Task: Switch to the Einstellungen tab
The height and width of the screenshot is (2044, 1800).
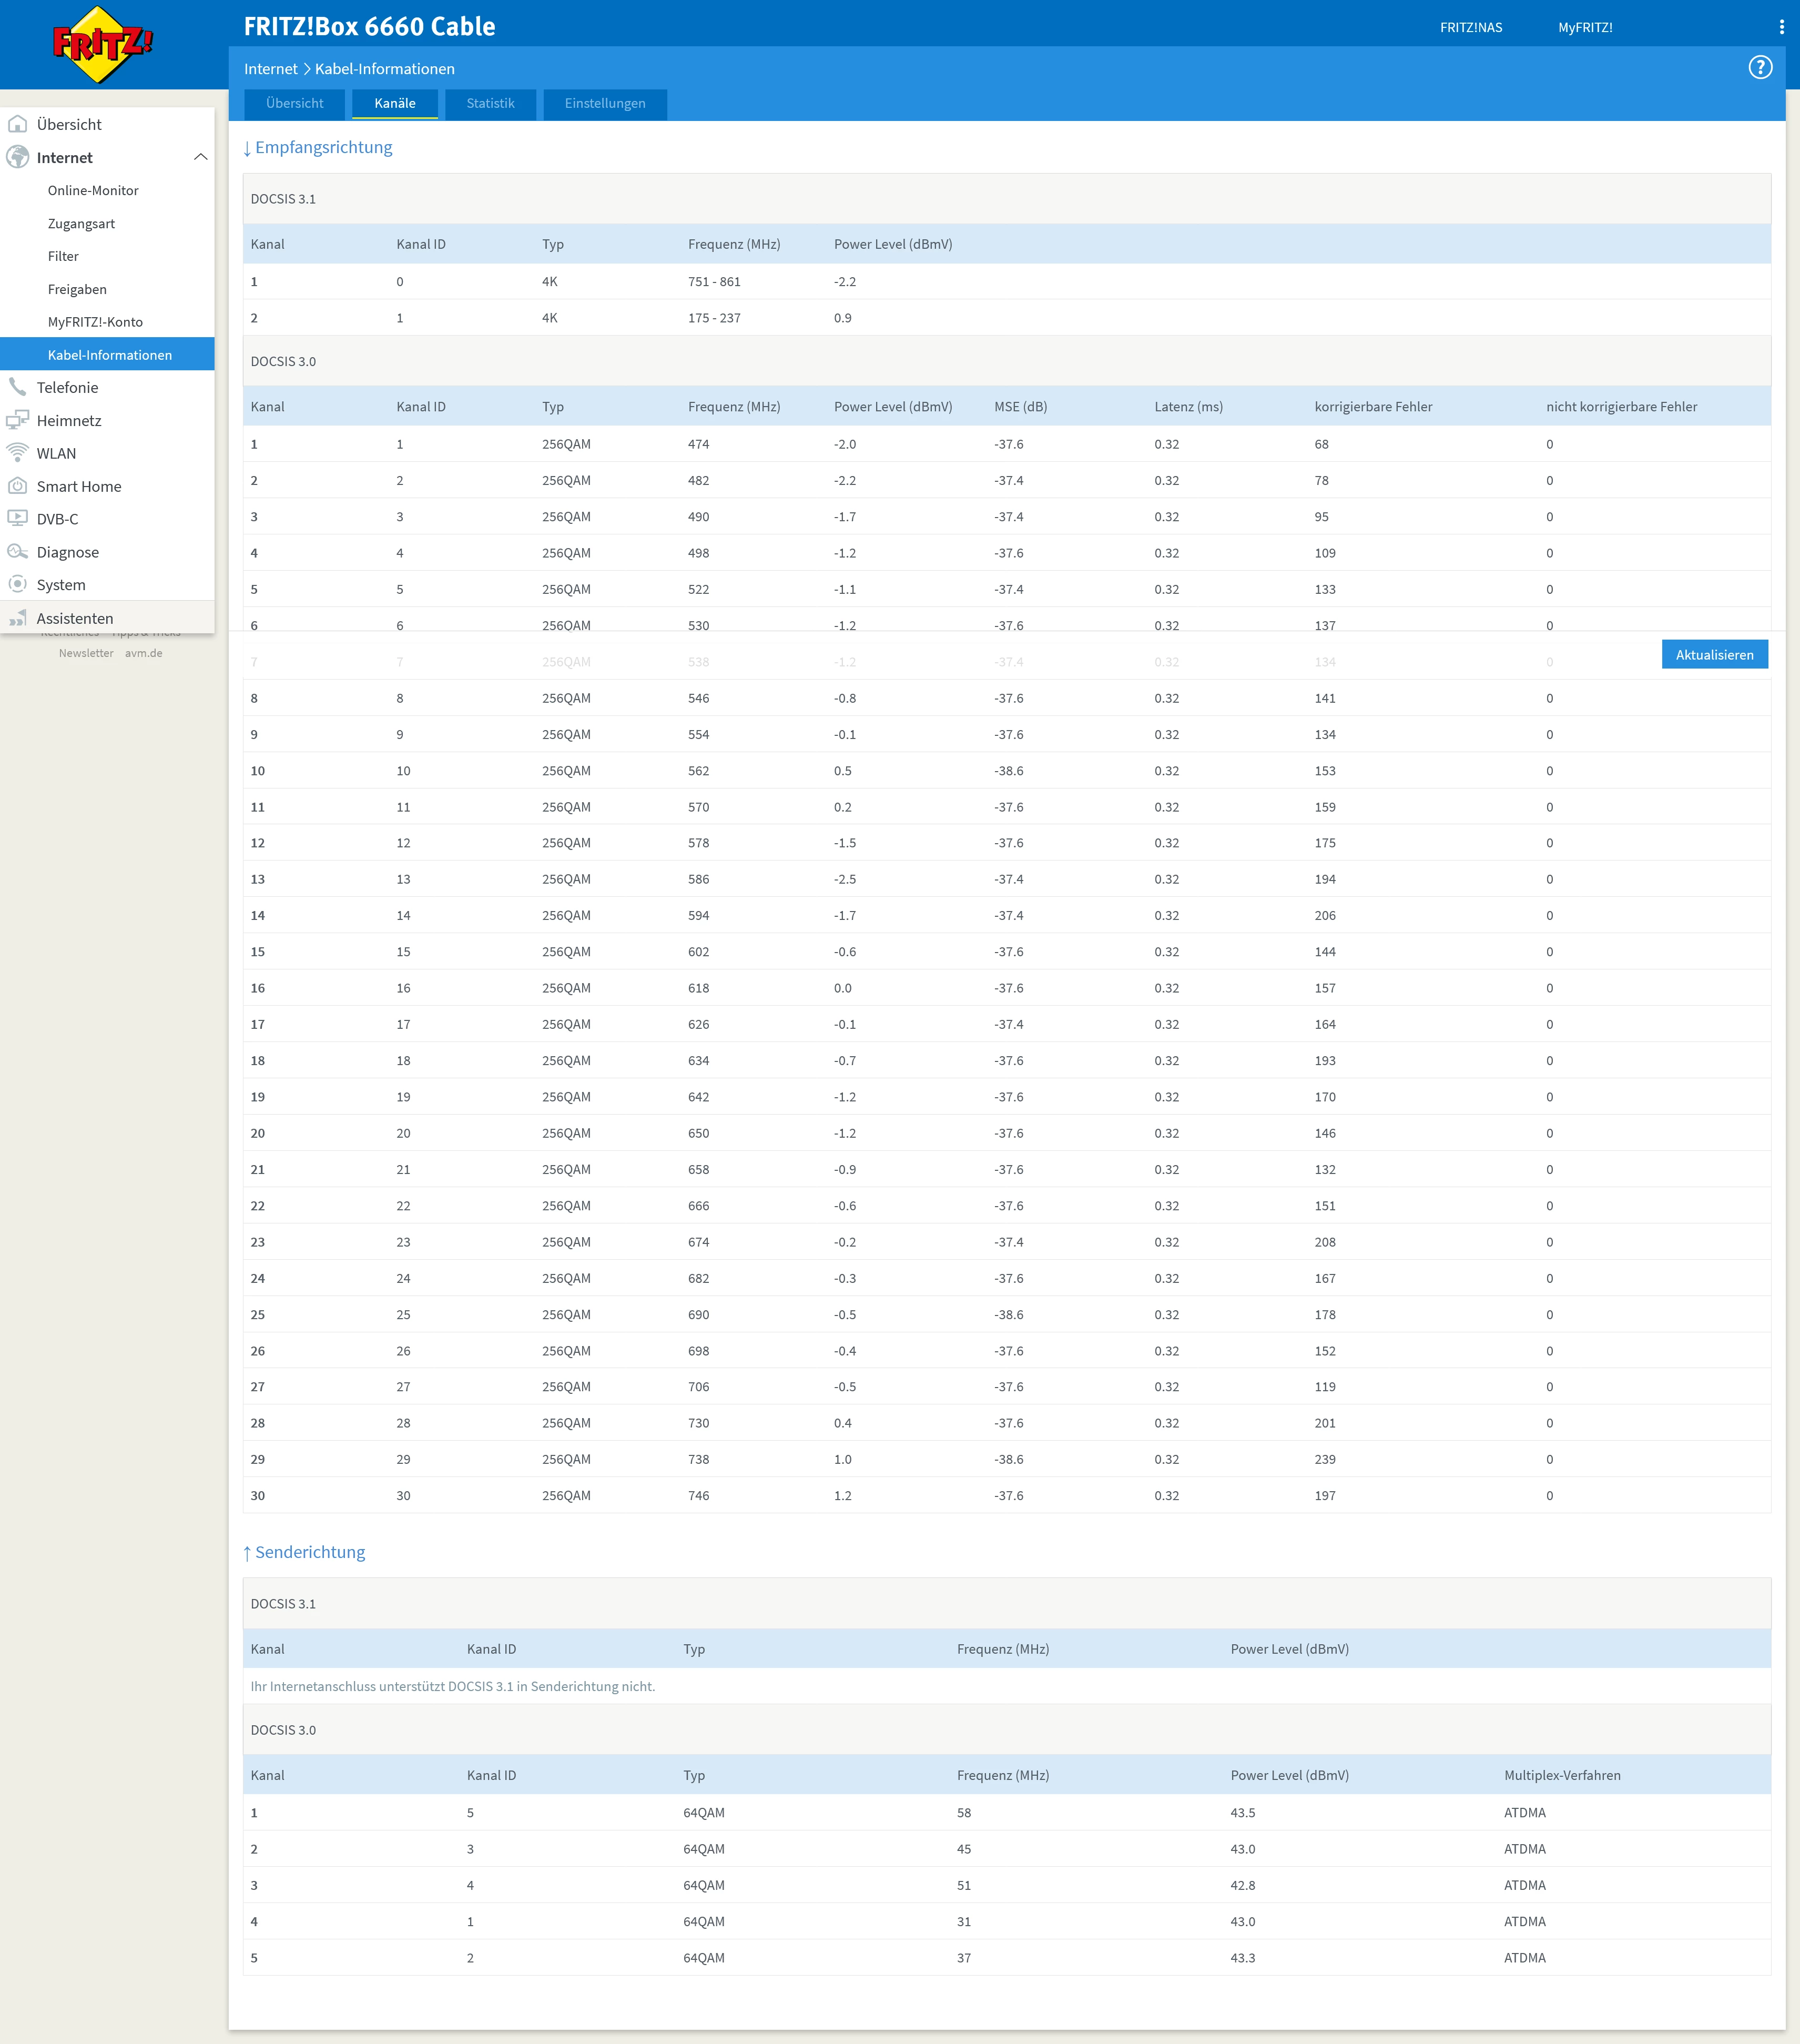Action: click(x=604, y=103)
